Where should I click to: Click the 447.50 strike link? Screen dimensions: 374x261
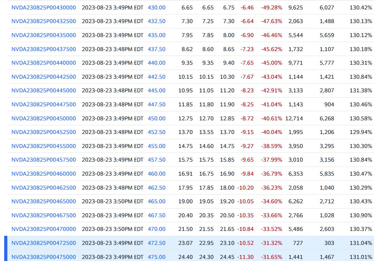pyautogui.click(x=156, y=105)
